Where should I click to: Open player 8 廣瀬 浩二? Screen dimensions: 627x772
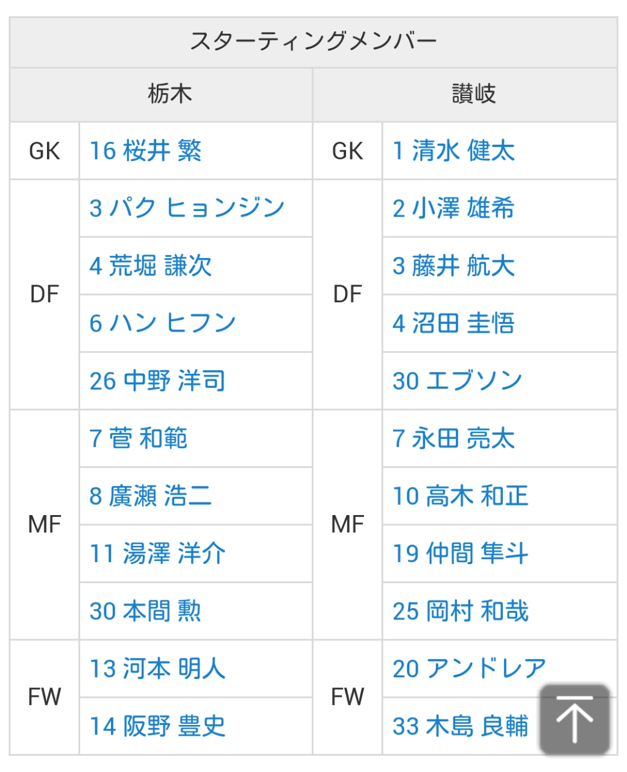[x=151, y=496]
